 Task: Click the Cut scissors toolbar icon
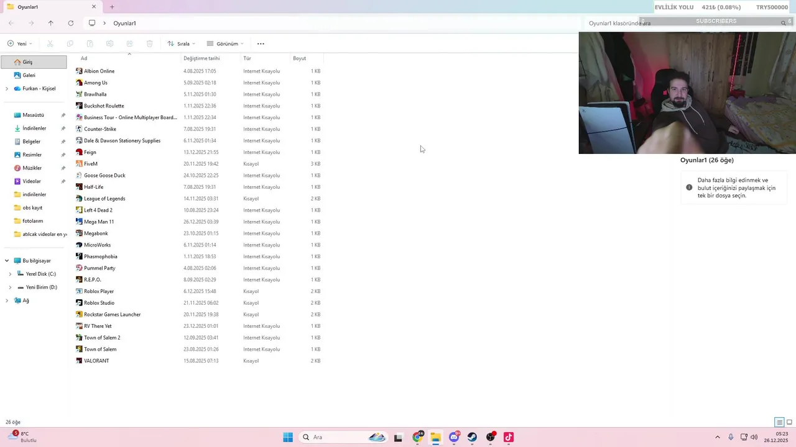coord(50,43)
